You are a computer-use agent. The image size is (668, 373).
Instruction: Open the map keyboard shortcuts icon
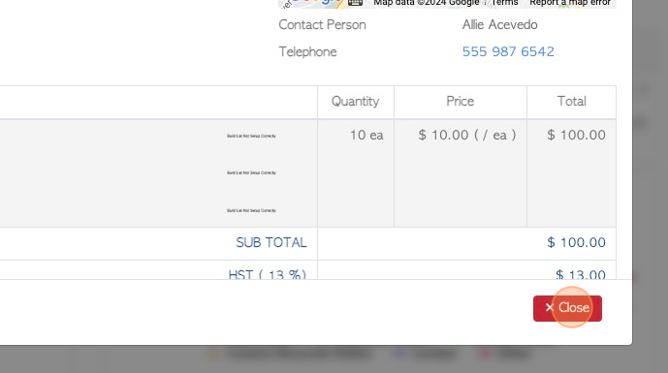[355, 3]
